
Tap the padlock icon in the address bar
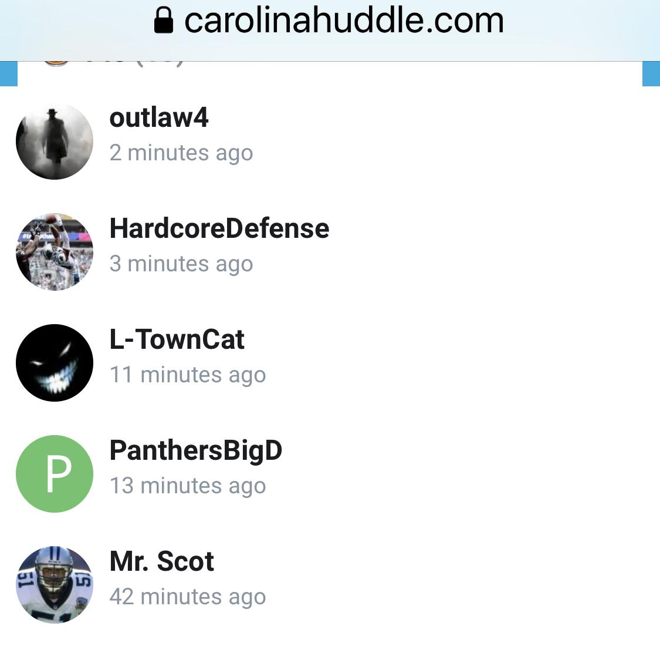point(163,20)
